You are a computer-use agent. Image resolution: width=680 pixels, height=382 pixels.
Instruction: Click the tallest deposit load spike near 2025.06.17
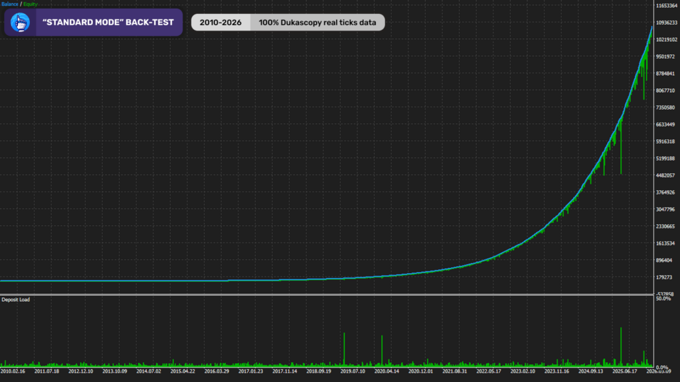click(621, 346)
